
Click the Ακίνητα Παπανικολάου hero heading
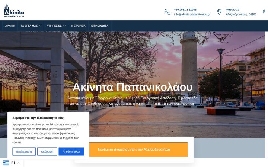[133, 87]
